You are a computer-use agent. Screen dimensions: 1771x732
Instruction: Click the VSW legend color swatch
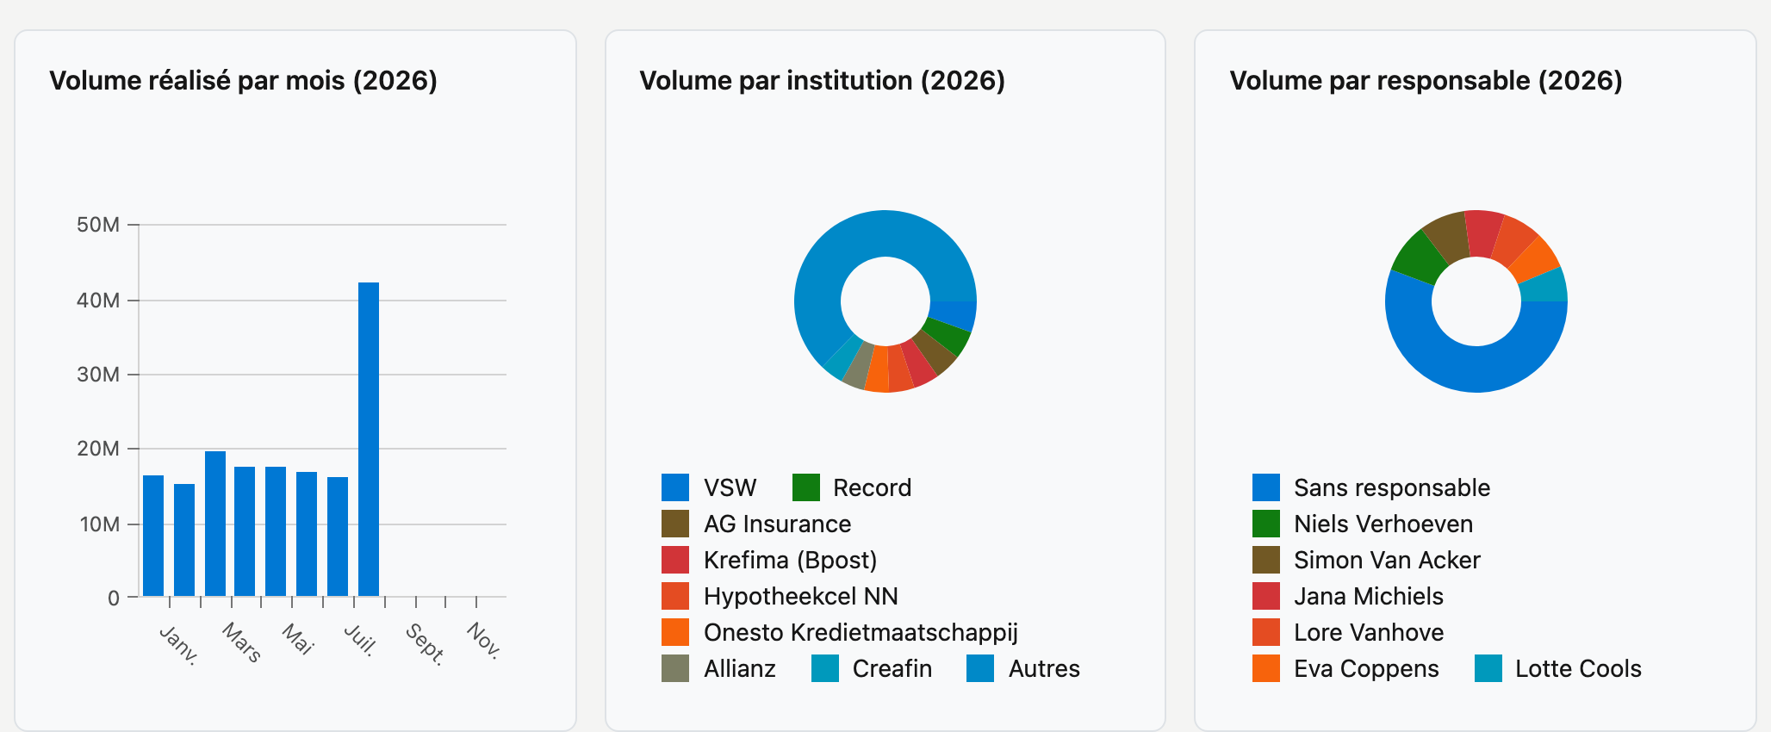[675, 487]
